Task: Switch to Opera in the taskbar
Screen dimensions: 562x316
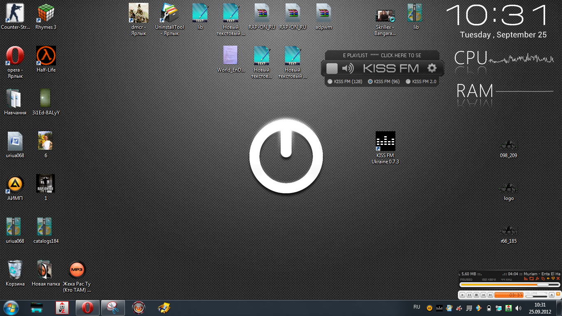Action: click(87, 307)
